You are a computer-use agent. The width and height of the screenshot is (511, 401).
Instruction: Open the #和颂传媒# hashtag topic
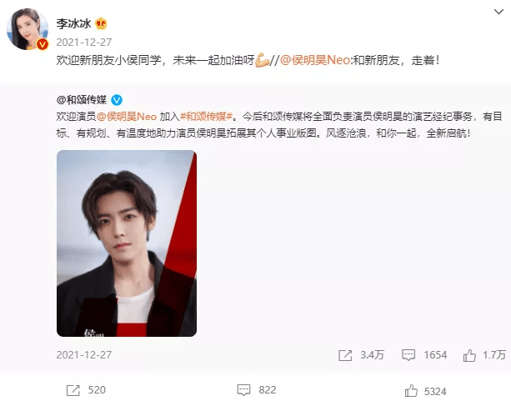pos(206,117)
